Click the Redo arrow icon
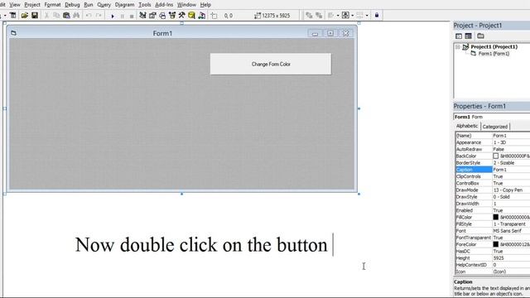This screenshot has height=298, width=530. tap(99, 16)
